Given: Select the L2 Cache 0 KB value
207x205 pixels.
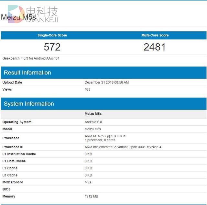Looking at the screenshot, I should (88, 168).
